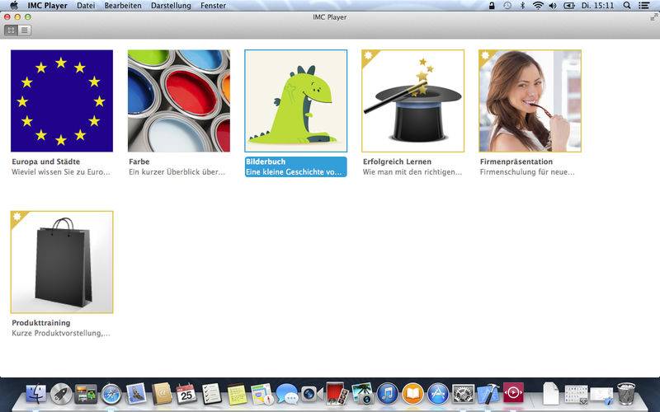This screenshot has width=660, height=412.
Task: Launch Safari compass in the Dock
Action: 111,394
